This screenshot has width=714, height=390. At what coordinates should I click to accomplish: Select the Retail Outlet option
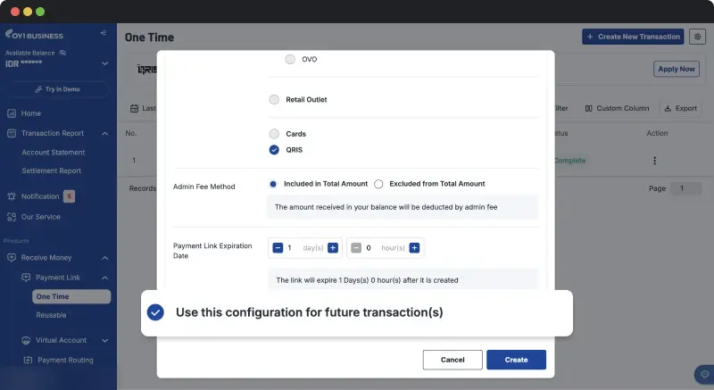tap(274, 100)
